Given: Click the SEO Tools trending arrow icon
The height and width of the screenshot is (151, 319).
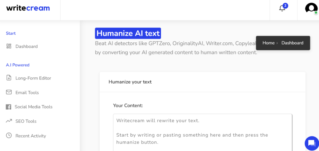Looking at the screenshot, I should tap(9, 121).
